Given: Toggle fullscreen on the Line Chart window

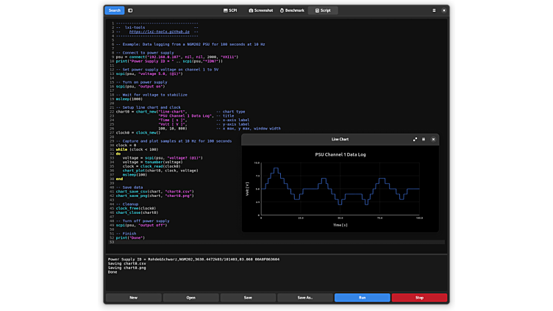Looking at the screenshot, I should pos(415,139).
